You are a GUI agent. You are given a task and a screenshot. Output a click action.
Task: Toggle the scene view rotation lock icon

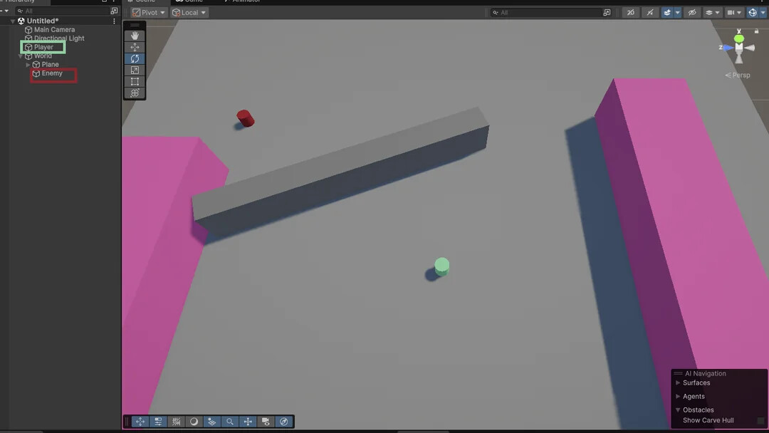756,31
